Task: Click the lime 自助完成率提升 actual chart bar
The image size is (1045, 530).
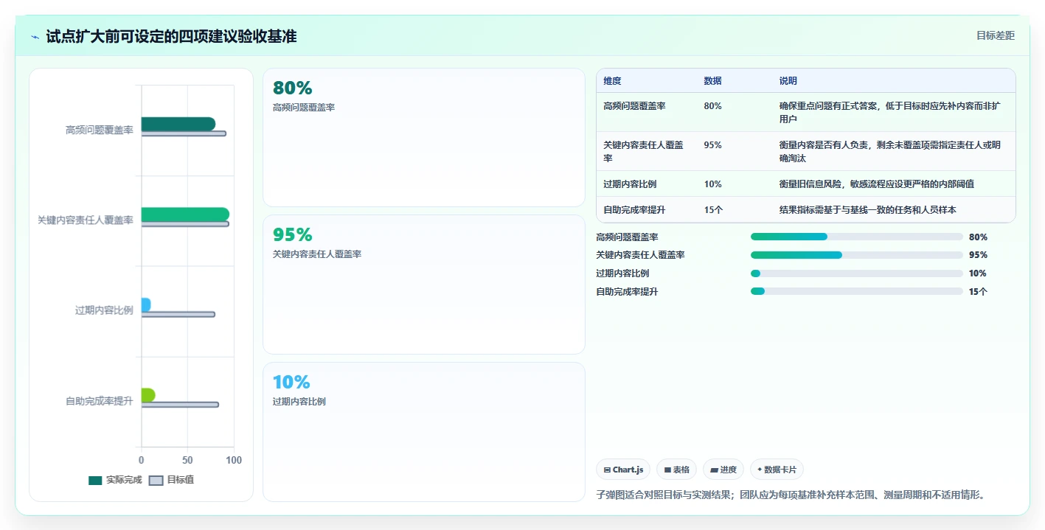Action: click(148, 395)
